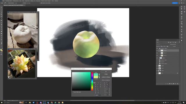Select the Lasso tool

[x=1, y=11]
